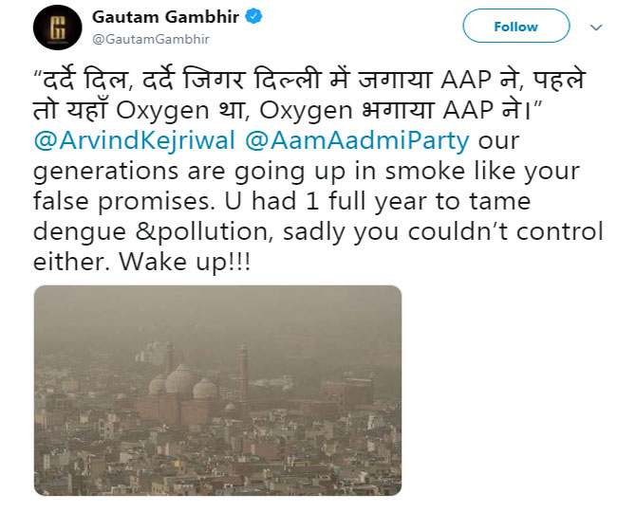The height and width of the screenshot is (512, 617).
Task: Open the tweet options chevron menu
Action: (596, 27)
